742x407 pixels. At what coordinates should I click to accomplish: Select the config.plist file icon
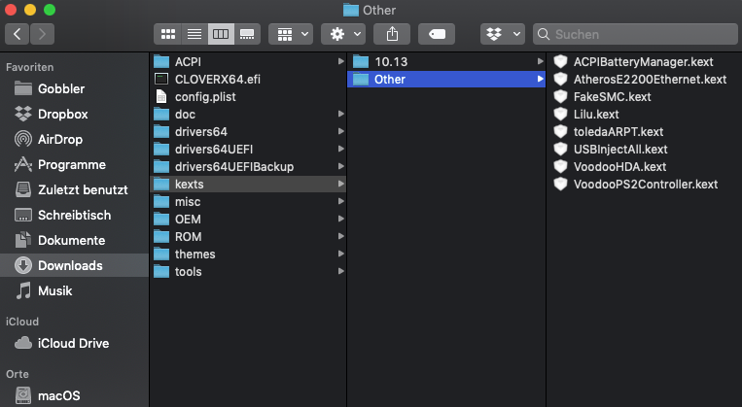(161, 97)
